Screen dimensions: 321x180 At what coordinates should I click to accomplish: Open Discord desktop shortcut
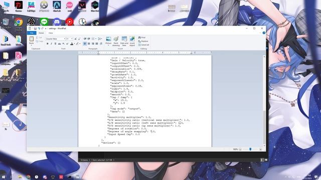[x=57, y=22]
